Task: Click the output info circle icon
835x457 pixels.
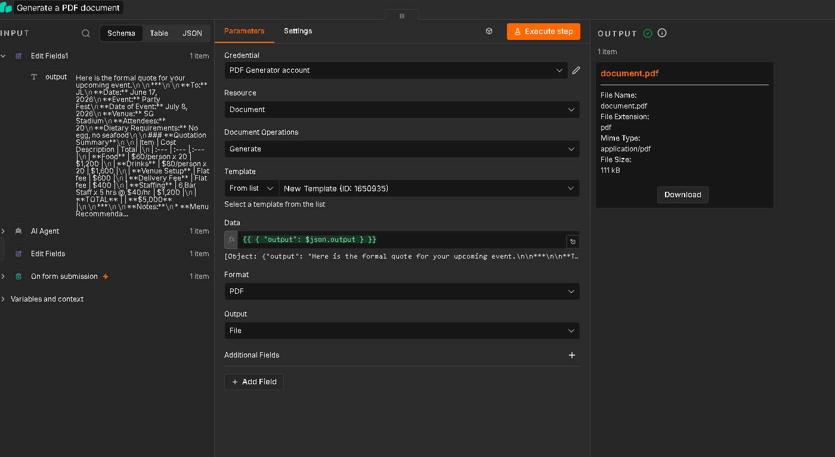Action: (x=662, y=33)
